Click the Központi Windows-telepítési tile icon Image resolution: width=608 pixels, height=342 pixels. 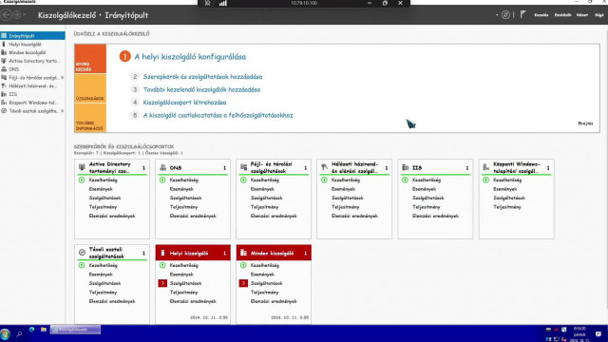486,167
